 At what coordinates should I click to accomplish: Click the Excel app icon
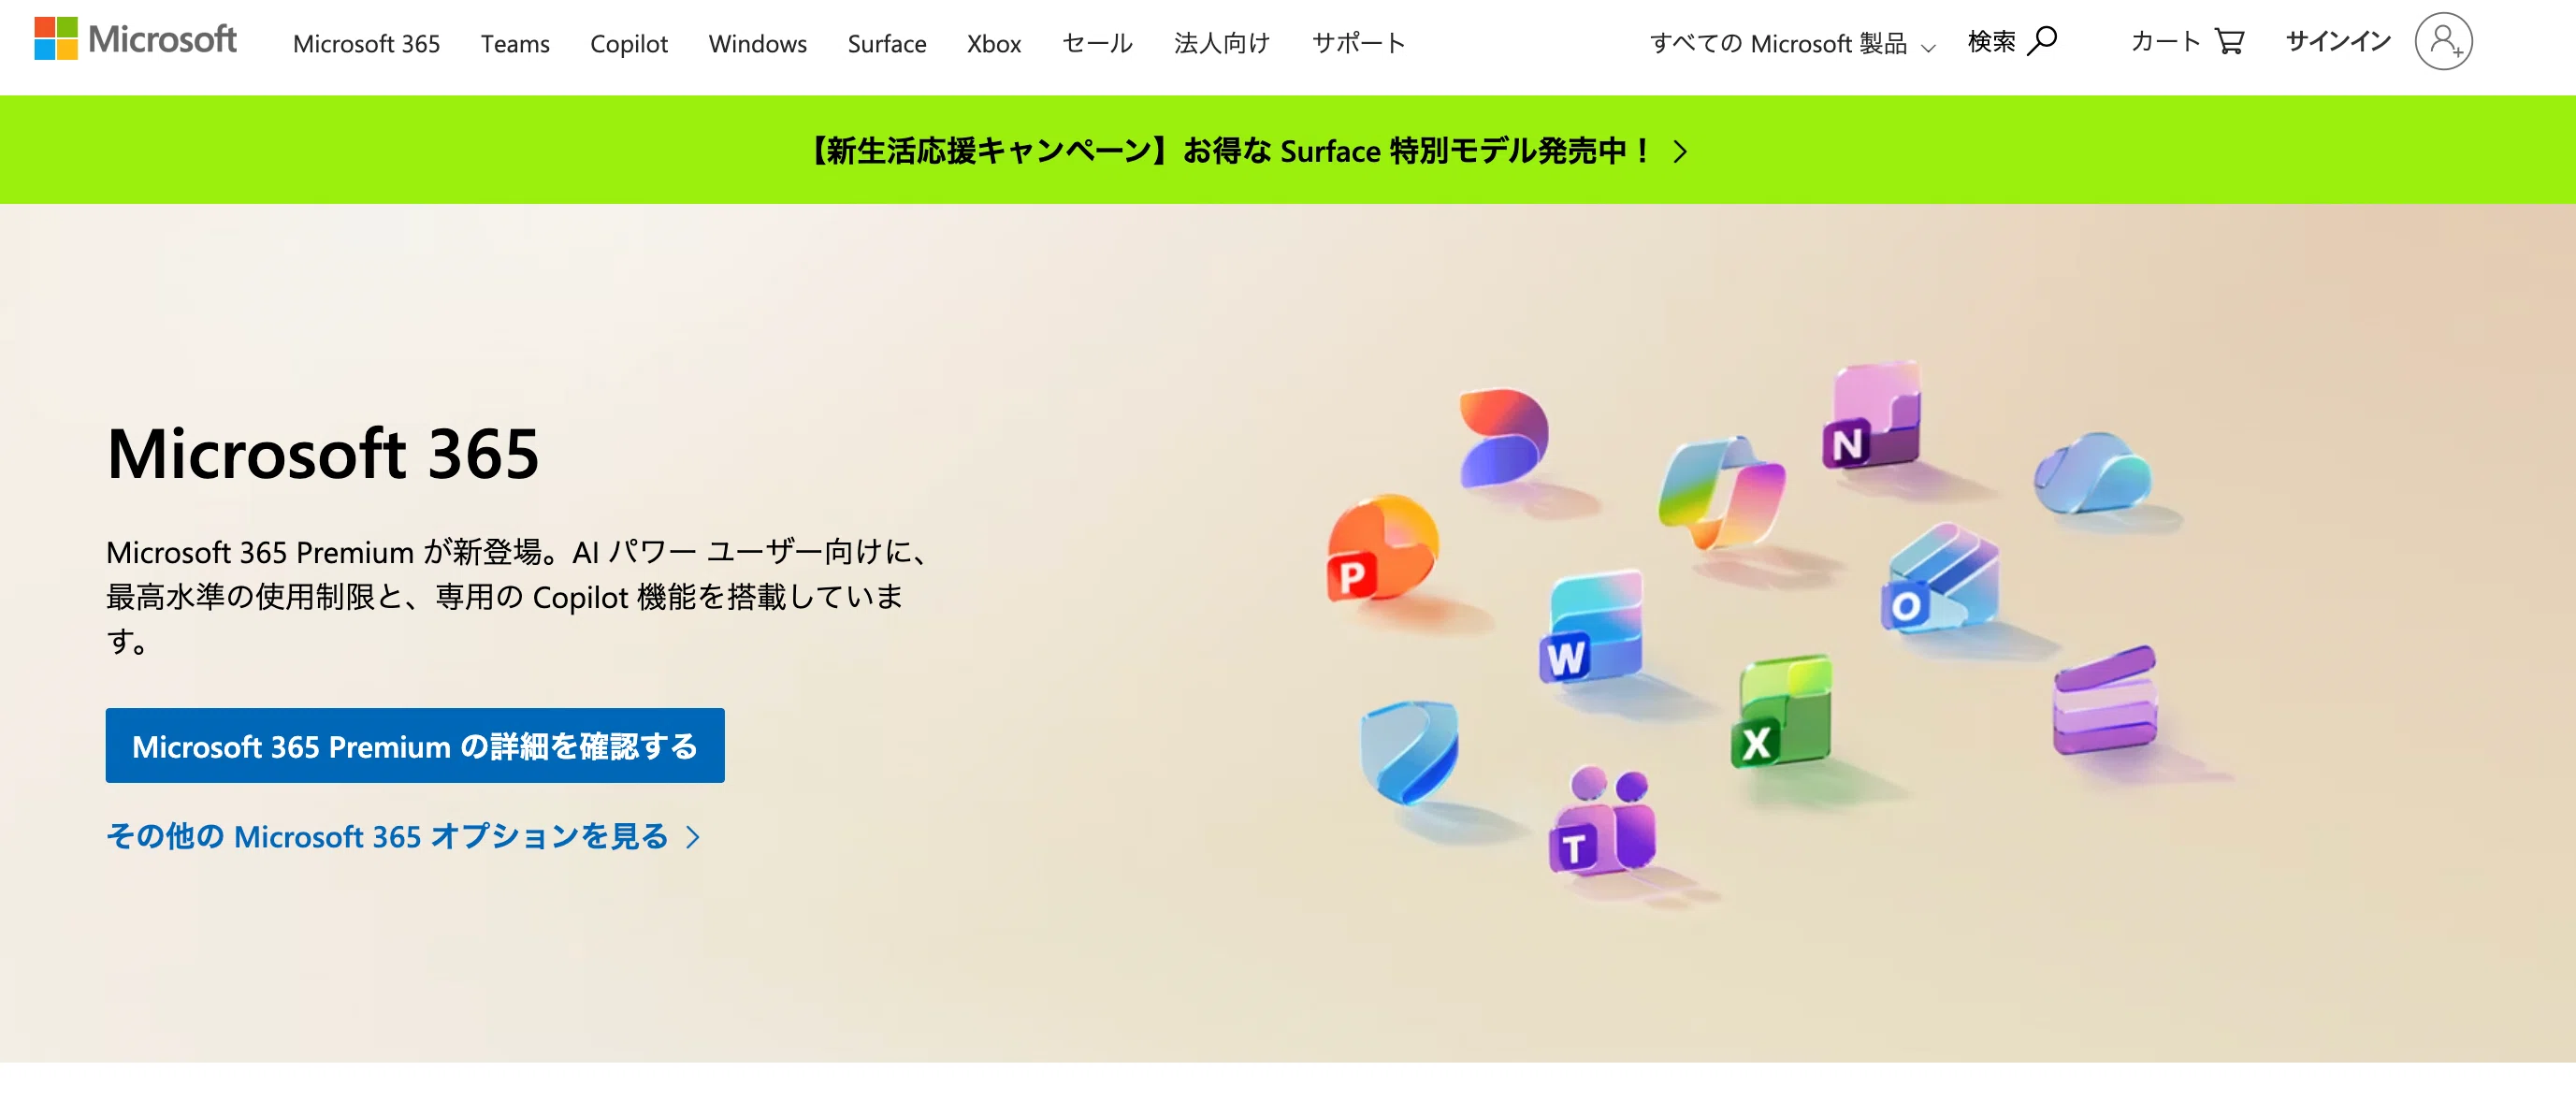(x=1782, y=712)
